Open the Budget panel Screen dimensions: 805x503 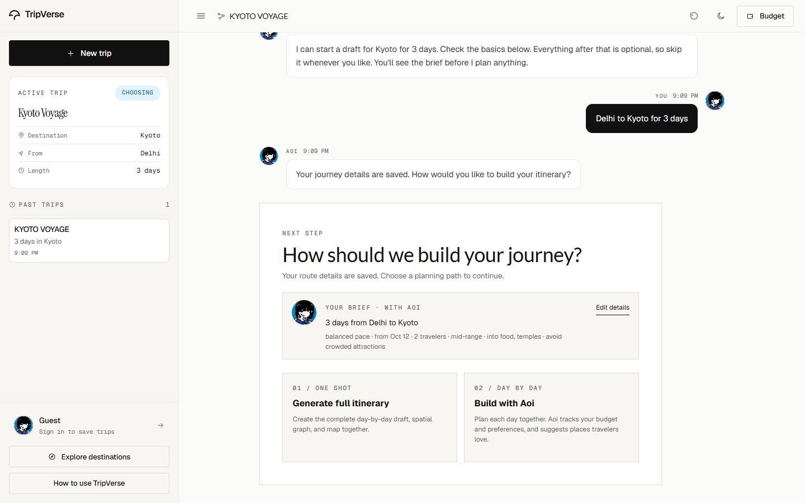(x=765, y=16)
